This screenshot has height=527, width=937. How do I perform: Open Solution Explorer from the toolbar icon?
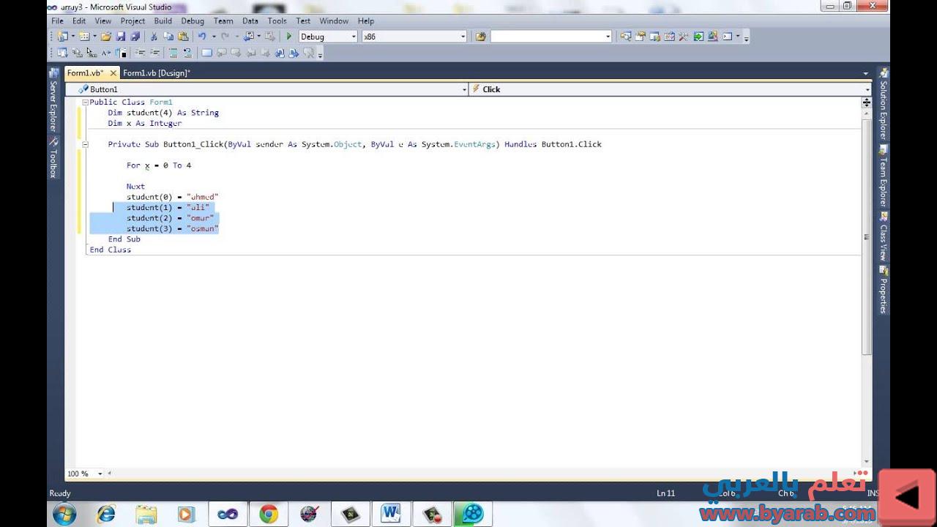pos(626,37)
